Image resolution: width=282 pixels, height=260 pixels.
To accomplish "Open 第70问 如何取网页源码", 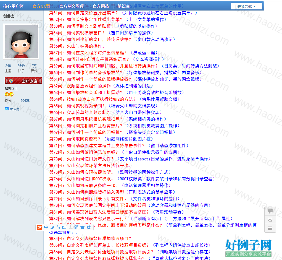I will (101, 139).
